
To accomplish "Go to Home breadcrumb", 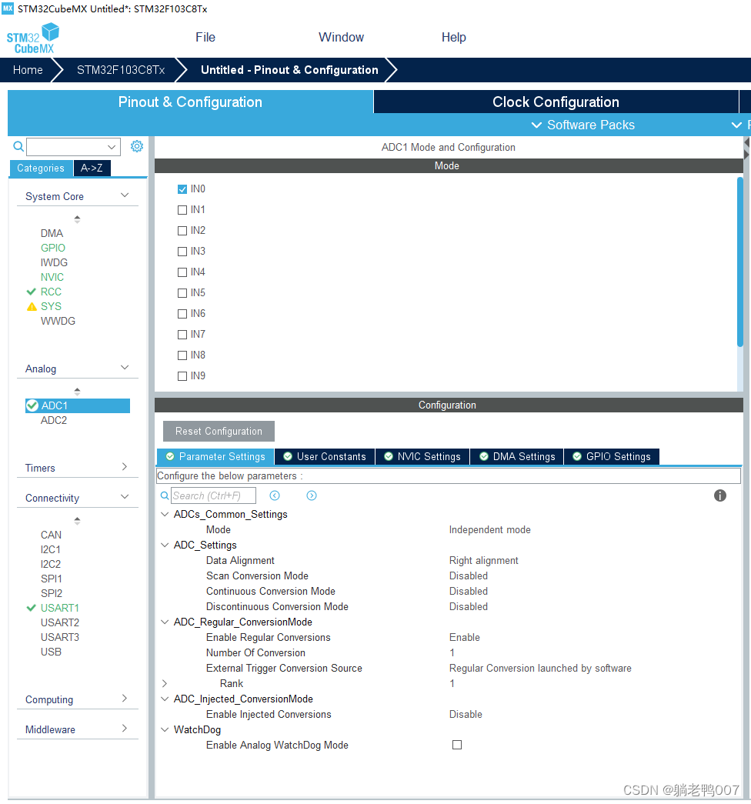I will 28,70.
